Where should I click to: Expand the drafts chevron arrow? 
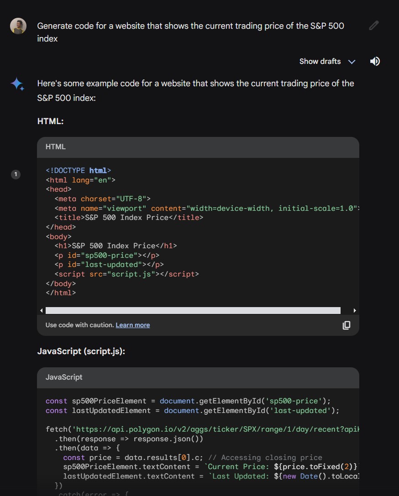tap(352, 62)
